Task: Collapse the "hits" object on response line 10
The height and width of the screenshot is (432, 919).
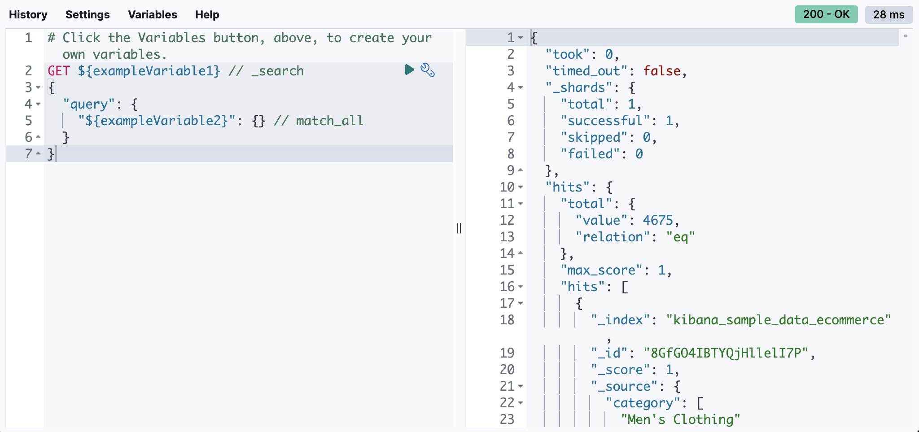Action: pyautogui.click(x=520, y=187)
